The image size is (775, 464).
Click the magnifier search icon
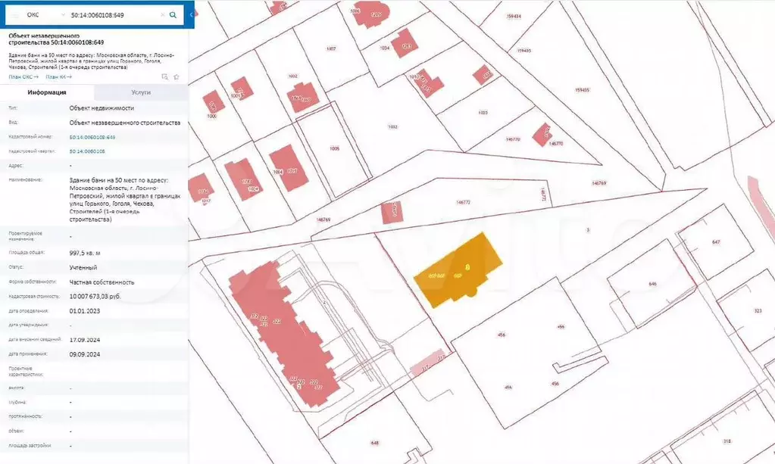(x=173, y=15)
